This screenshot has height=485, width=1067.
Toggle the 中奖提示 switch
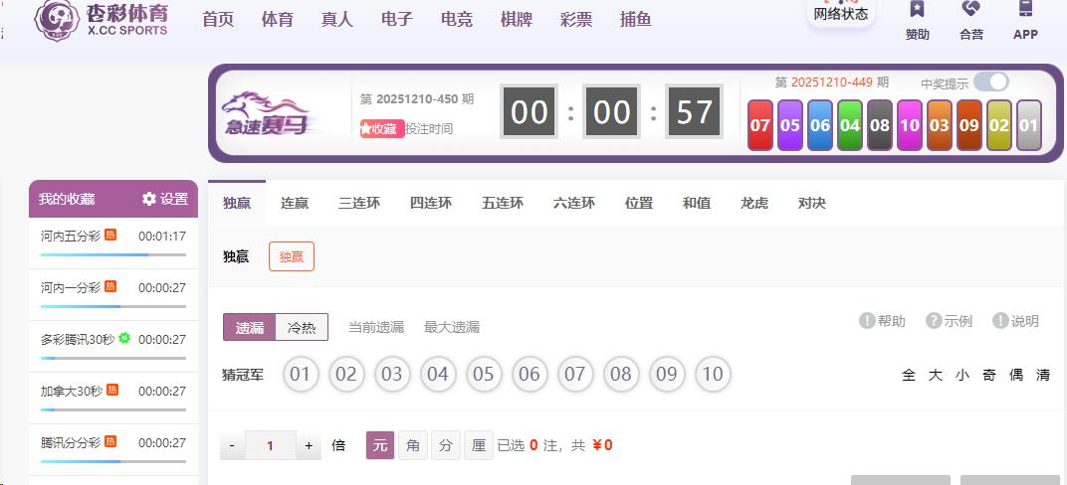tap(990, 82)
